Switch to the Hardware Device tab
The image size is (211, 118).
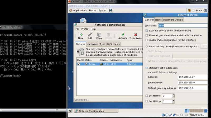173,20
